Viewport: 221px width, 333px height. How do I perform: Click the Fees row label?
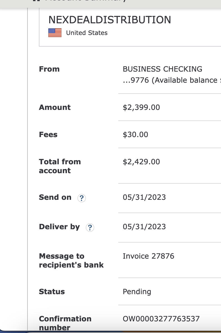point(48,135)
